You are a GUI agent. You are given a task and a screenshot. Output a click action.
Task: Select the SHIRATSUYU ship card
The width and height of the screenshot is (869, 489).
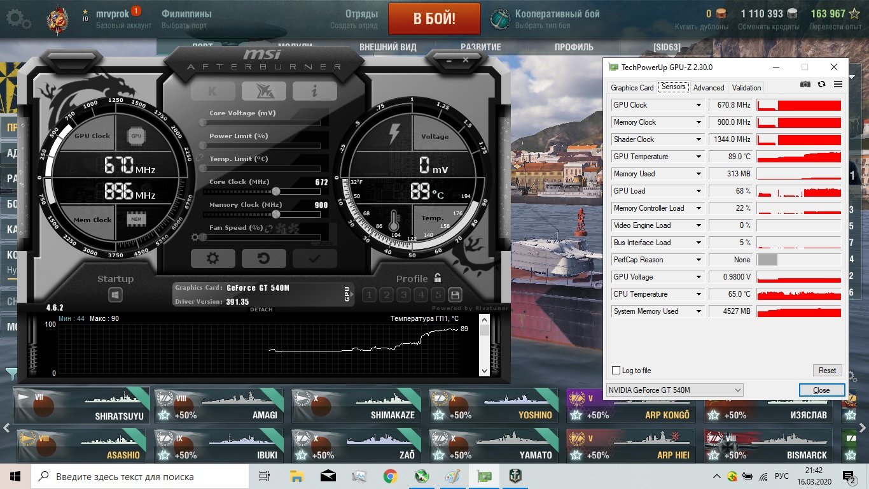tap(81, 406)
